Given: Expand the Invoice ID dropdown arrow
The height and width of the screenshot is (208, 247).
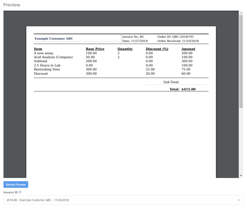Looking at the screenshot, I should [x=238, y=200].
